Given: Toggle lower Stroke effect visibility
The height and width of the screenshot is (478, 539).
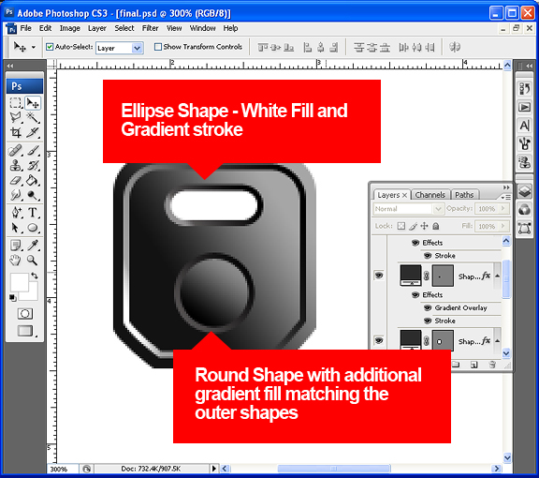Looking at the screenshot, I should [428, 321].
